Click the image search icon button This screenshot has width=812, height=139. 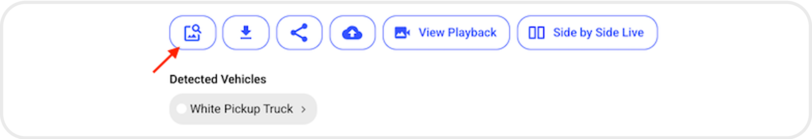click(x=193, y=33)
